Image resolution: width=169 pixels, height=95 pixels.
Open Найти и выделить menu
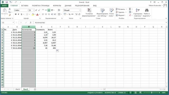147,12
